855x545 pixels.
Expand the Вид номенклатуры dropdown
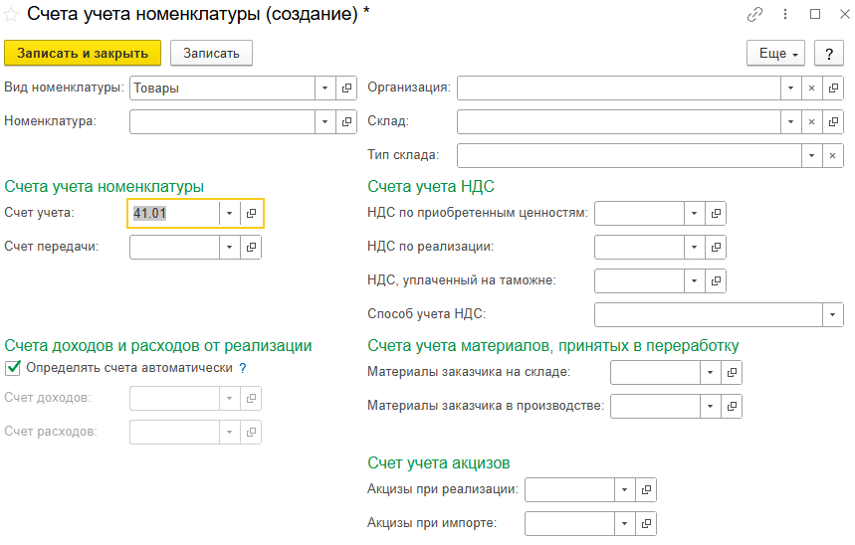coord(325,88)
